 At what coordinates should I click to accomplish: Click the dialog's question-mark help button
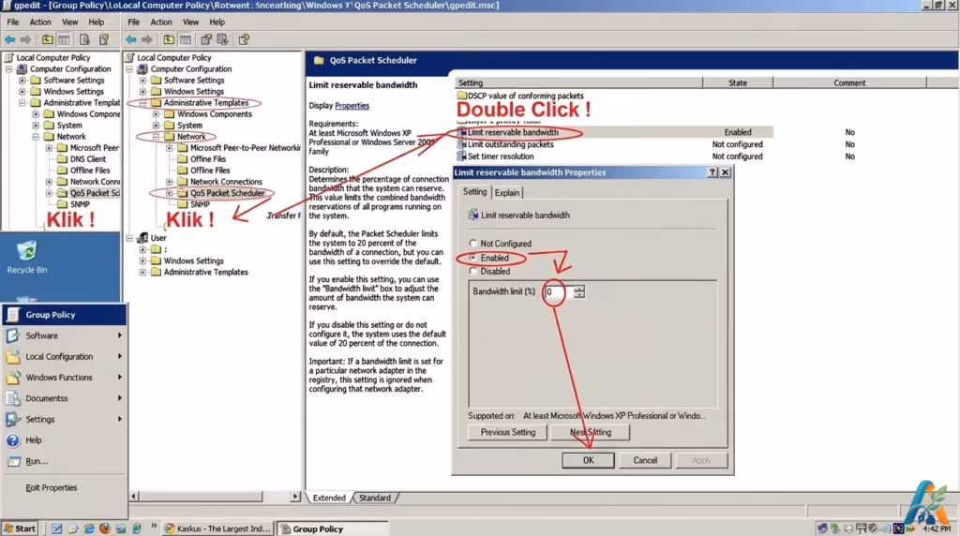pyautogui.click(x=712, y=172)
